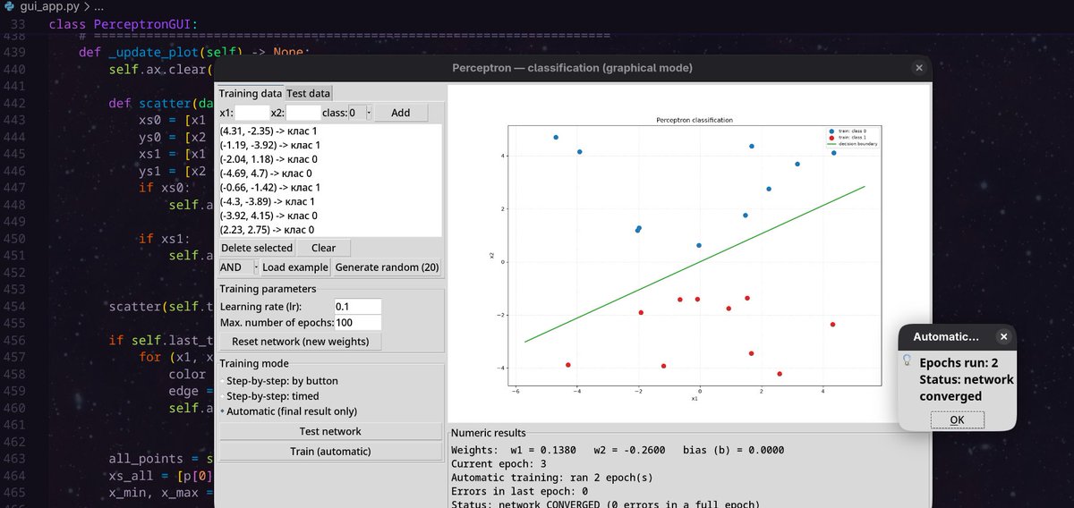
Task: Click OK in the Automatic dialog
Action: coord(957,420)
